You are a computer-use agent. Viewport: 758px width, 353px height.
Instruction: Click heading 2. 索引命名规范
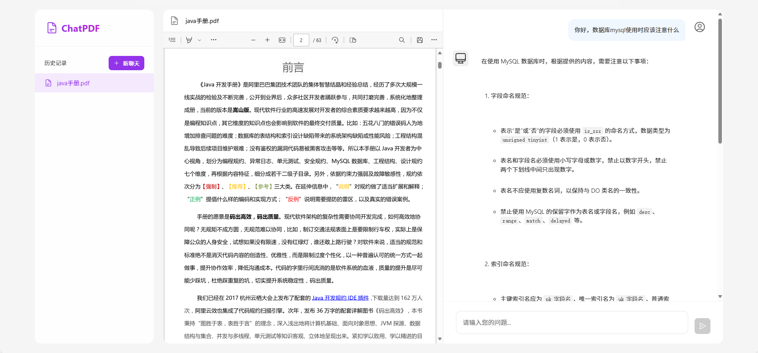507,264
